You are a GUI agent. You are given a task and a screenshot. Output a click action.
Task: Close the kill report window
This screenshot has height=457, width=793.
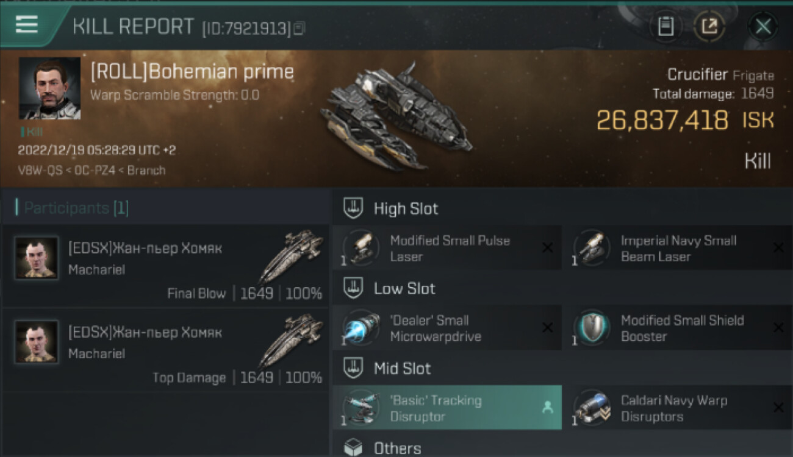pos(762,26)
